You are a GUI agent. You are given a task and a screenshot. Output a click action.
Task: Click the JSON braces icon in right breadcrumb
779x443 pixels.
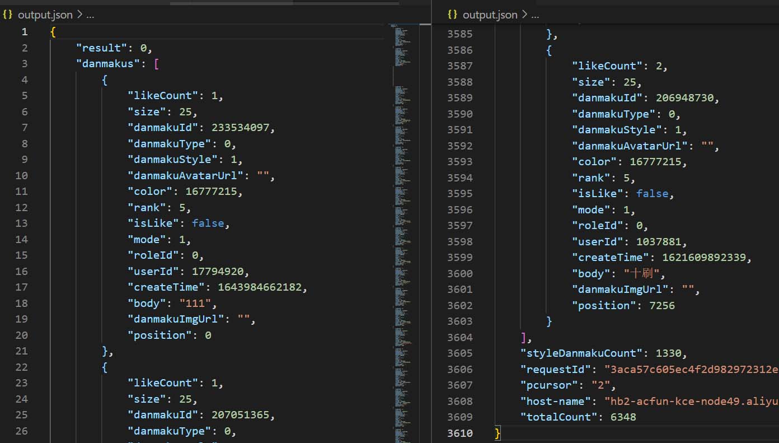[453, 15]
